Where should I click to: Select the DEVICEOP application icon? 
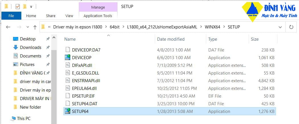coord(67,57)
